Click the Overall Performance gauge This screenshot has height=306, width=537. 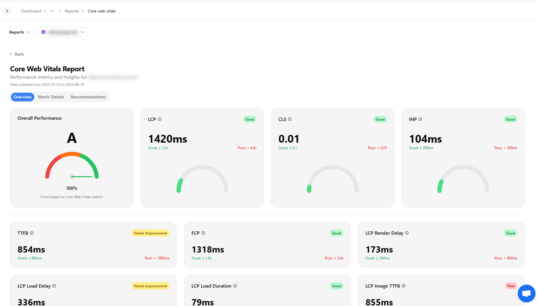click(72, 166)
